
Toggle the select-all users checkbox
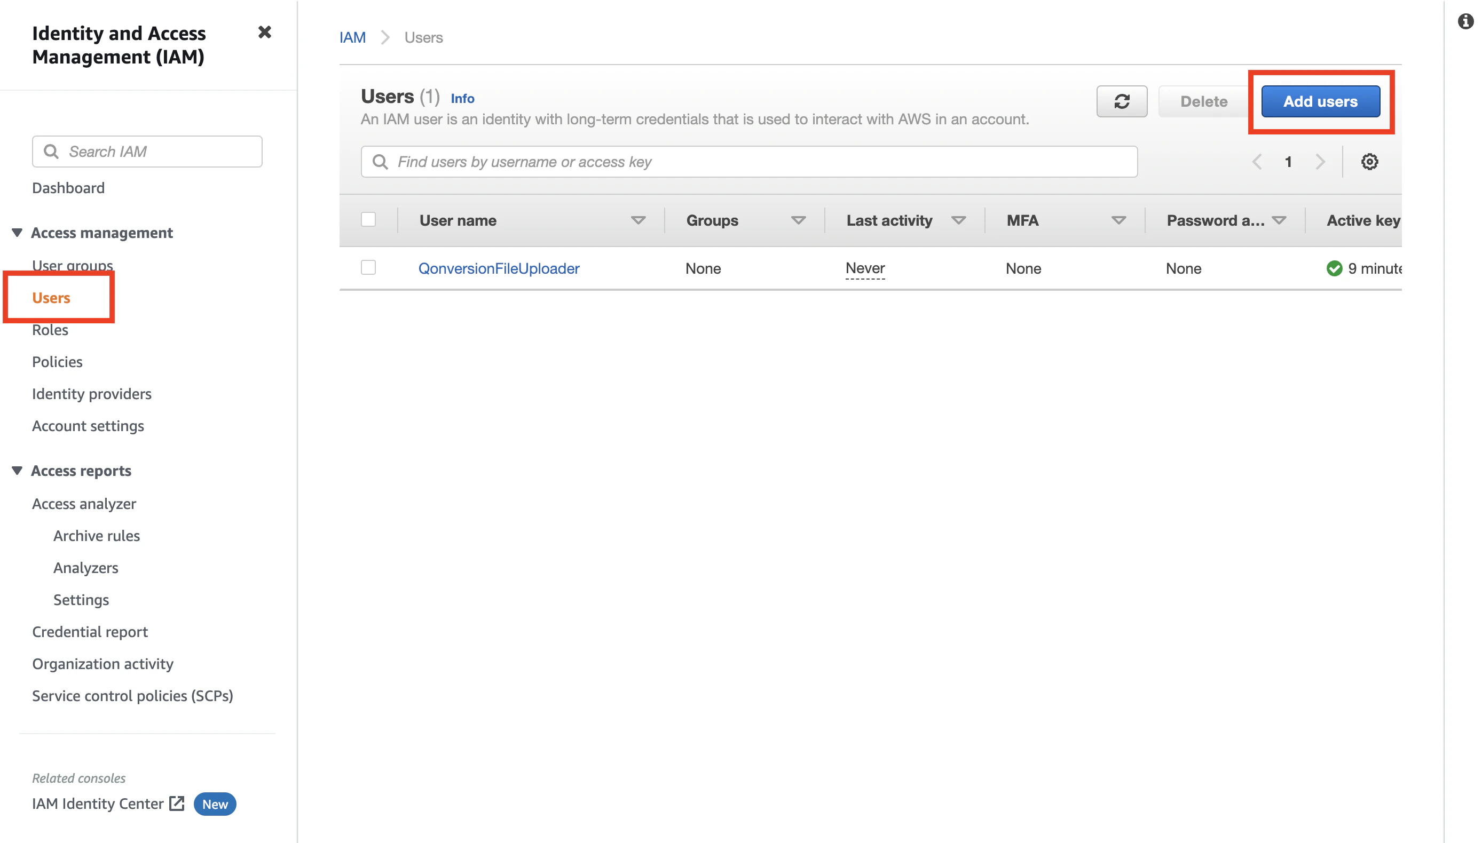(368, 220)
